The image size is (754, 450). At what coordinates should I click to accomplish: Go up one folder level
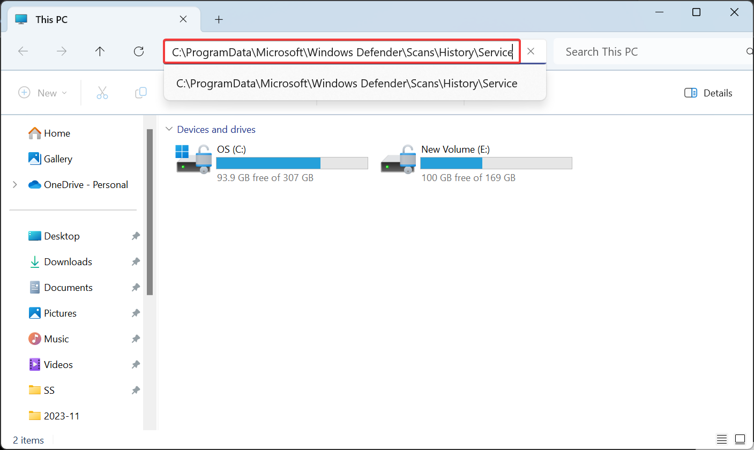(100, 51)
